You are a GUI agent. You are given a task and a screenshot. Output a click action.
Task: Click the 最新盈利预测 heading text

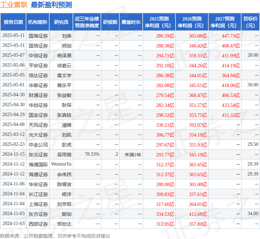click(x=51, y=5)
